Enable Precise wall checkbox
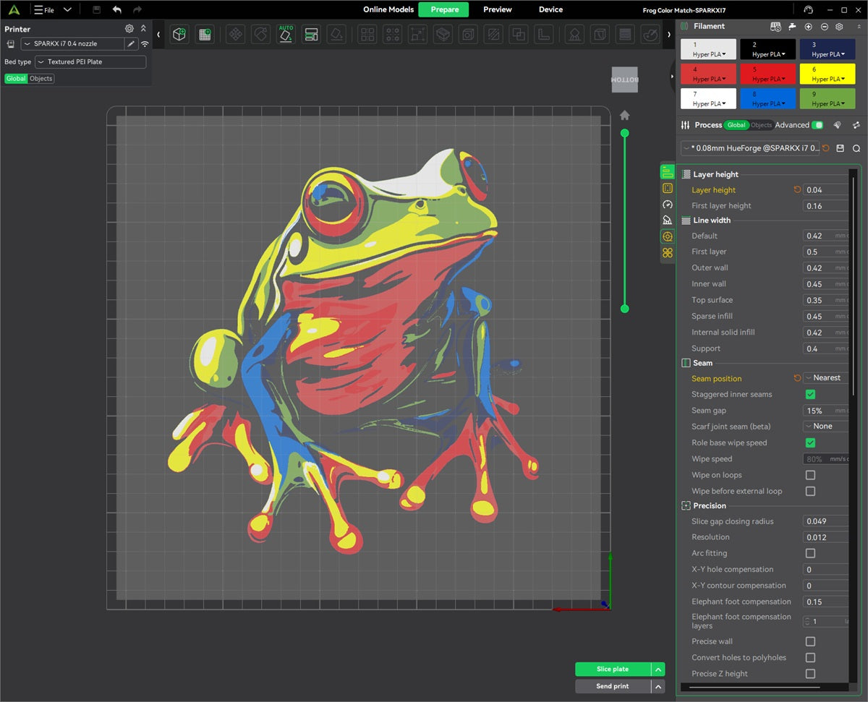This screenshot has width=868, height=702. coord(810,641)
